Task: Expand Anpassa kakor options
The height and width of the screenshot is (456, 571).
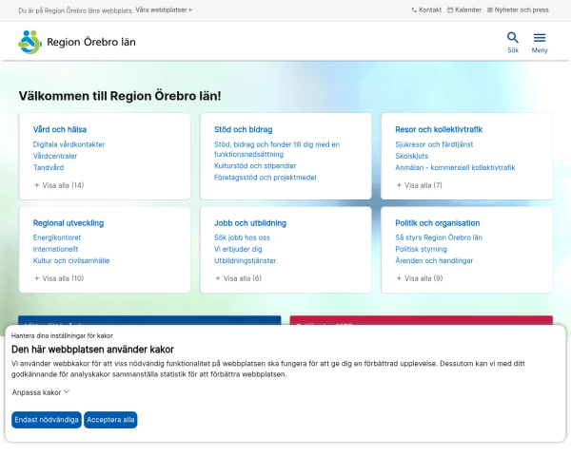Action: [41, 391]
